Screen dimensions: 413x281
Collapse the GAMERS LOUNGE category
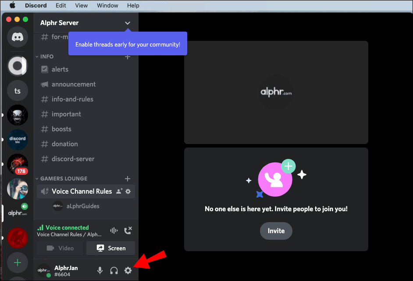click(62, 179)
